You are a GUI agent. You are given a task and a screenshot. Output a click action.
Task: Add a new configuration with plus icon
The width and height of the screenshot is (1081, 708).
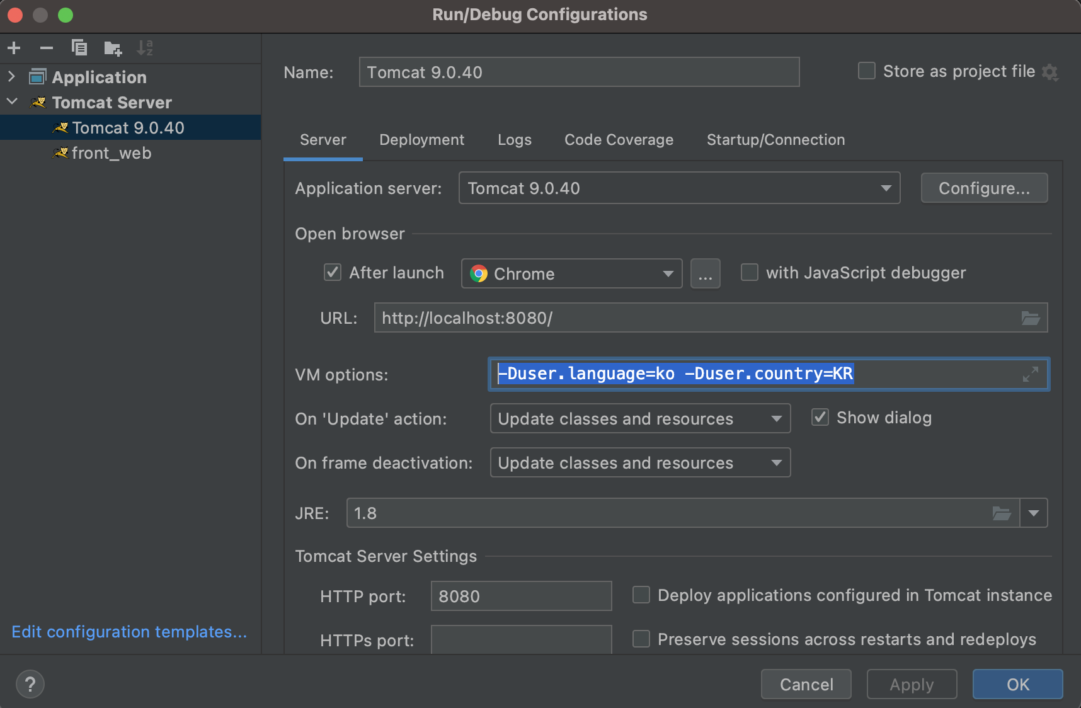coord(14,48)
